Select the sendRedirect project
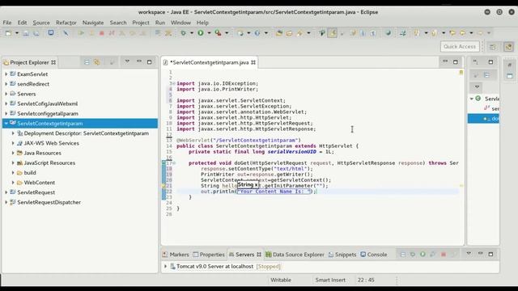Viewport: 518px width, 291px height. 33,84
